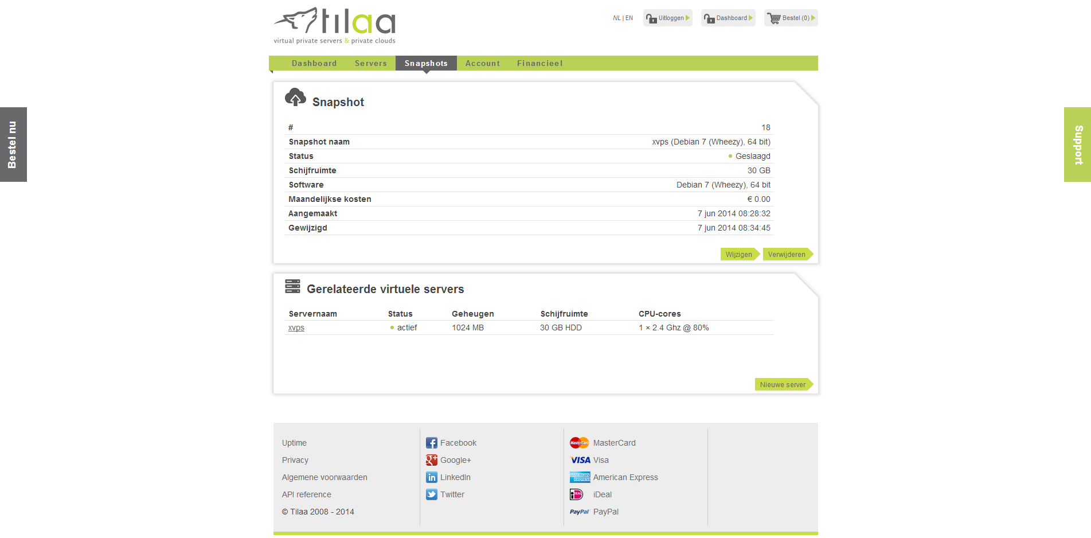Open the Dashboard tab in navigation
Viewport: 1091px width, 538px height.
click(314, 63)
